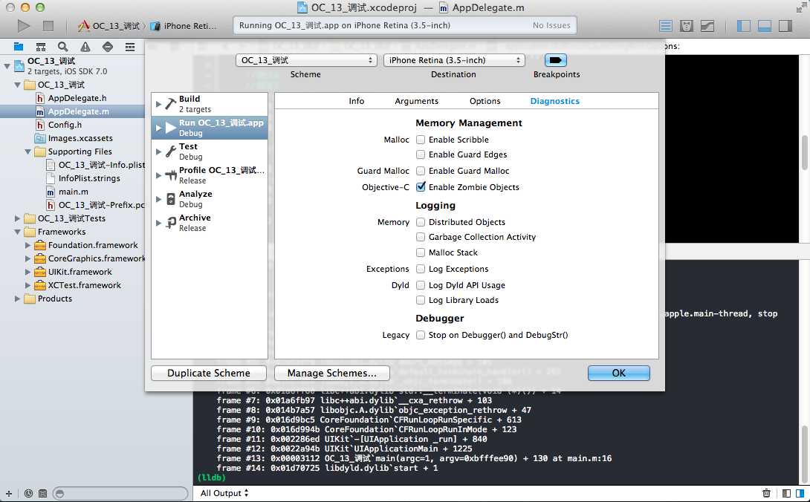Toggle the Utilities pane visibility icon
This screenshot has height=502, width=810.
pos(785,26)
